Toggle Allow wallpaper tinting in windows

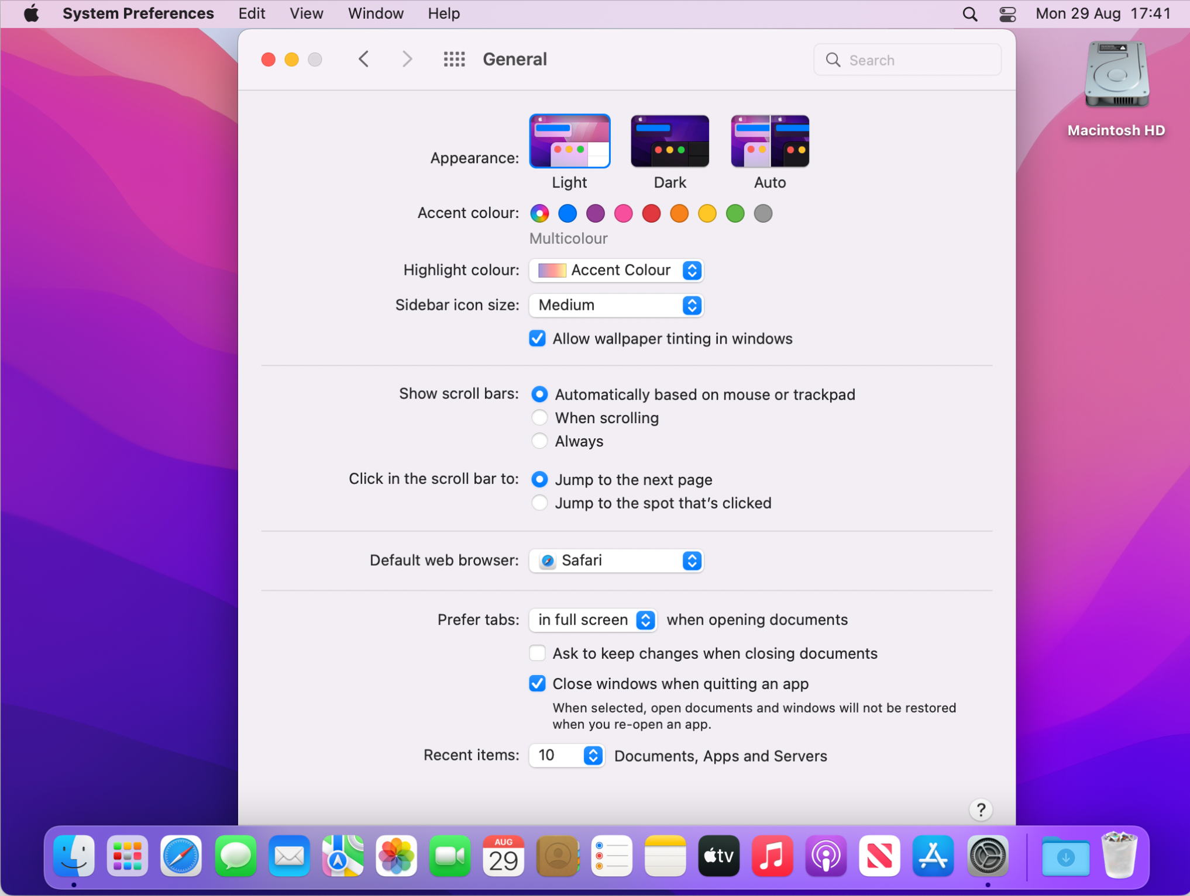coord(537,338)
